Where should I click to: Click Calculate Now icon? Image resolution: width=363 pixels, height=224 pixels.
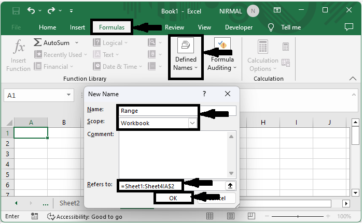[286, 47]
